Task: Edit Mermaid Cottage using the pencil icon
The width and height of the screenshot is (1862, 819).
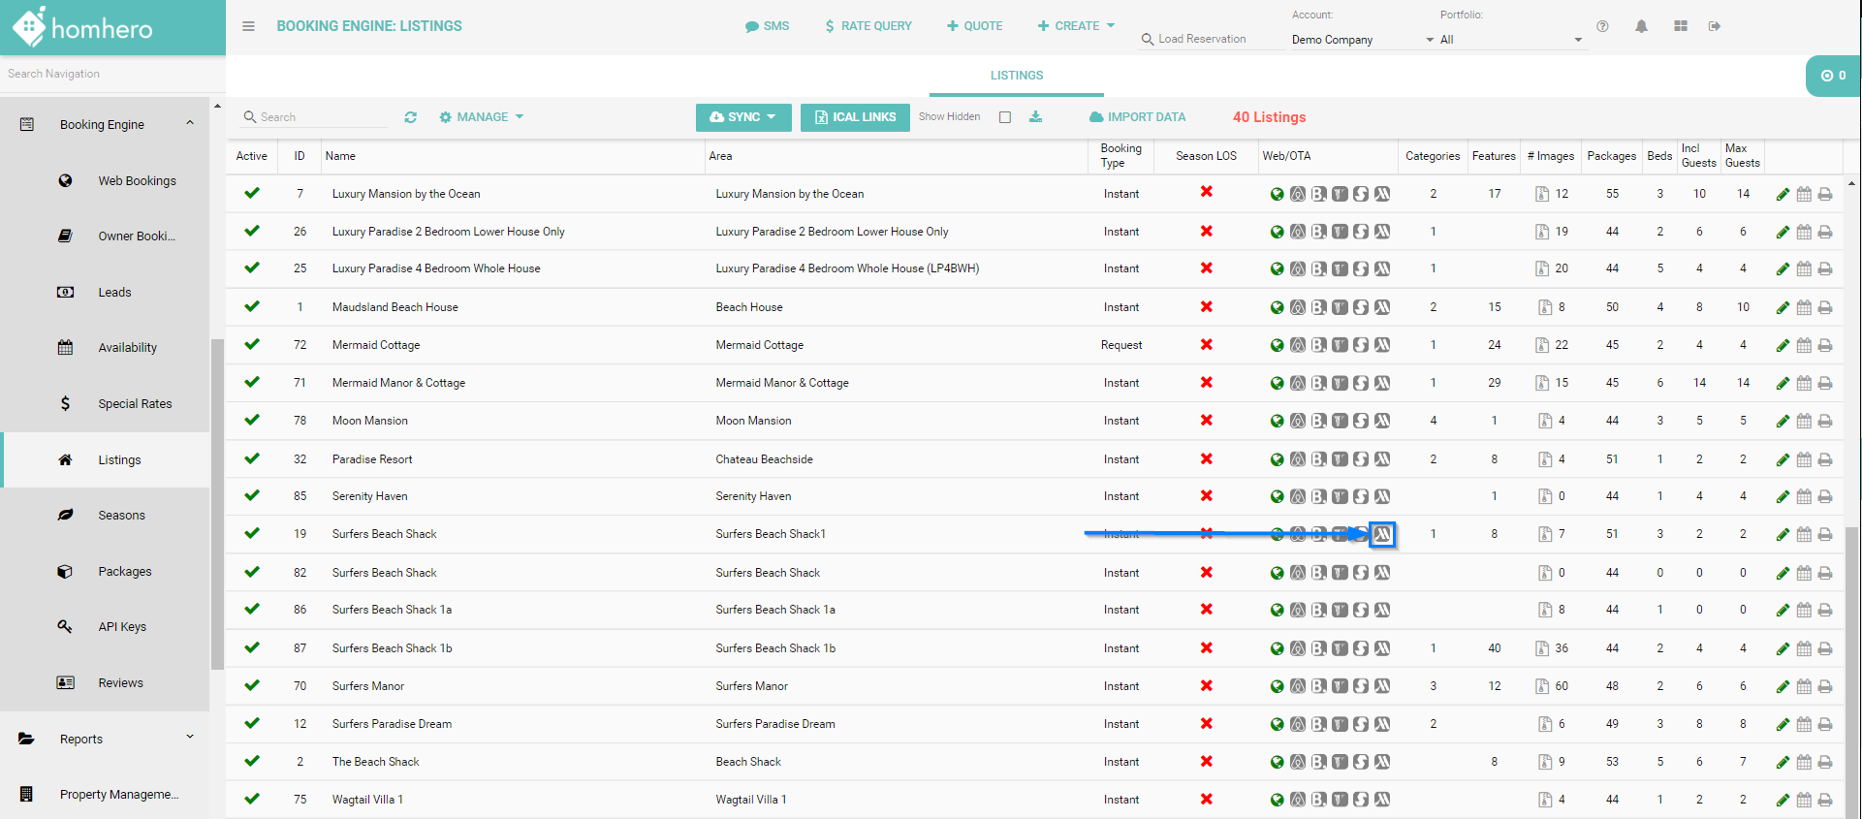Action: pos(1783,346)
